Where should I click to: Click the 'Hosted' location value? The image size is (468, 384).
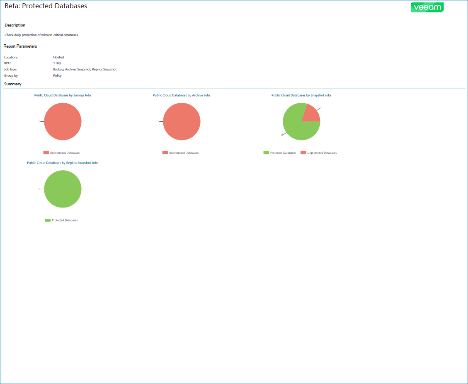click(58, 57)
